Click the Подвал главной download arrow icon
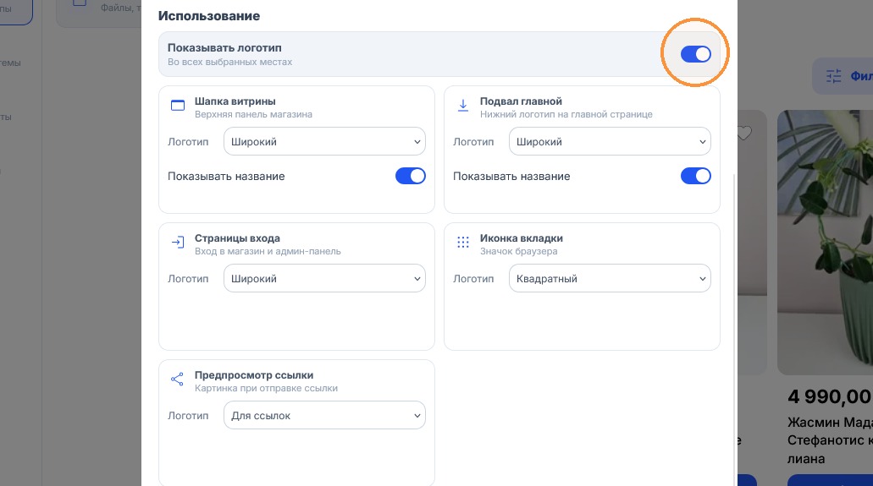873x486 pixels. pos(462,105)
